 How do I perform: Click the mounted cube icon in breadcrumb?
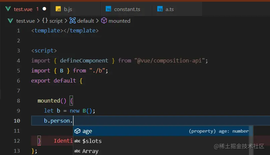click(104, 21)
